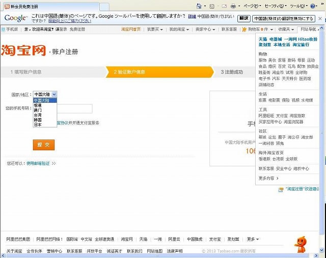The image size is (326, 258).
Task: Click the 请登录 link
Action: tap(61, 30)
